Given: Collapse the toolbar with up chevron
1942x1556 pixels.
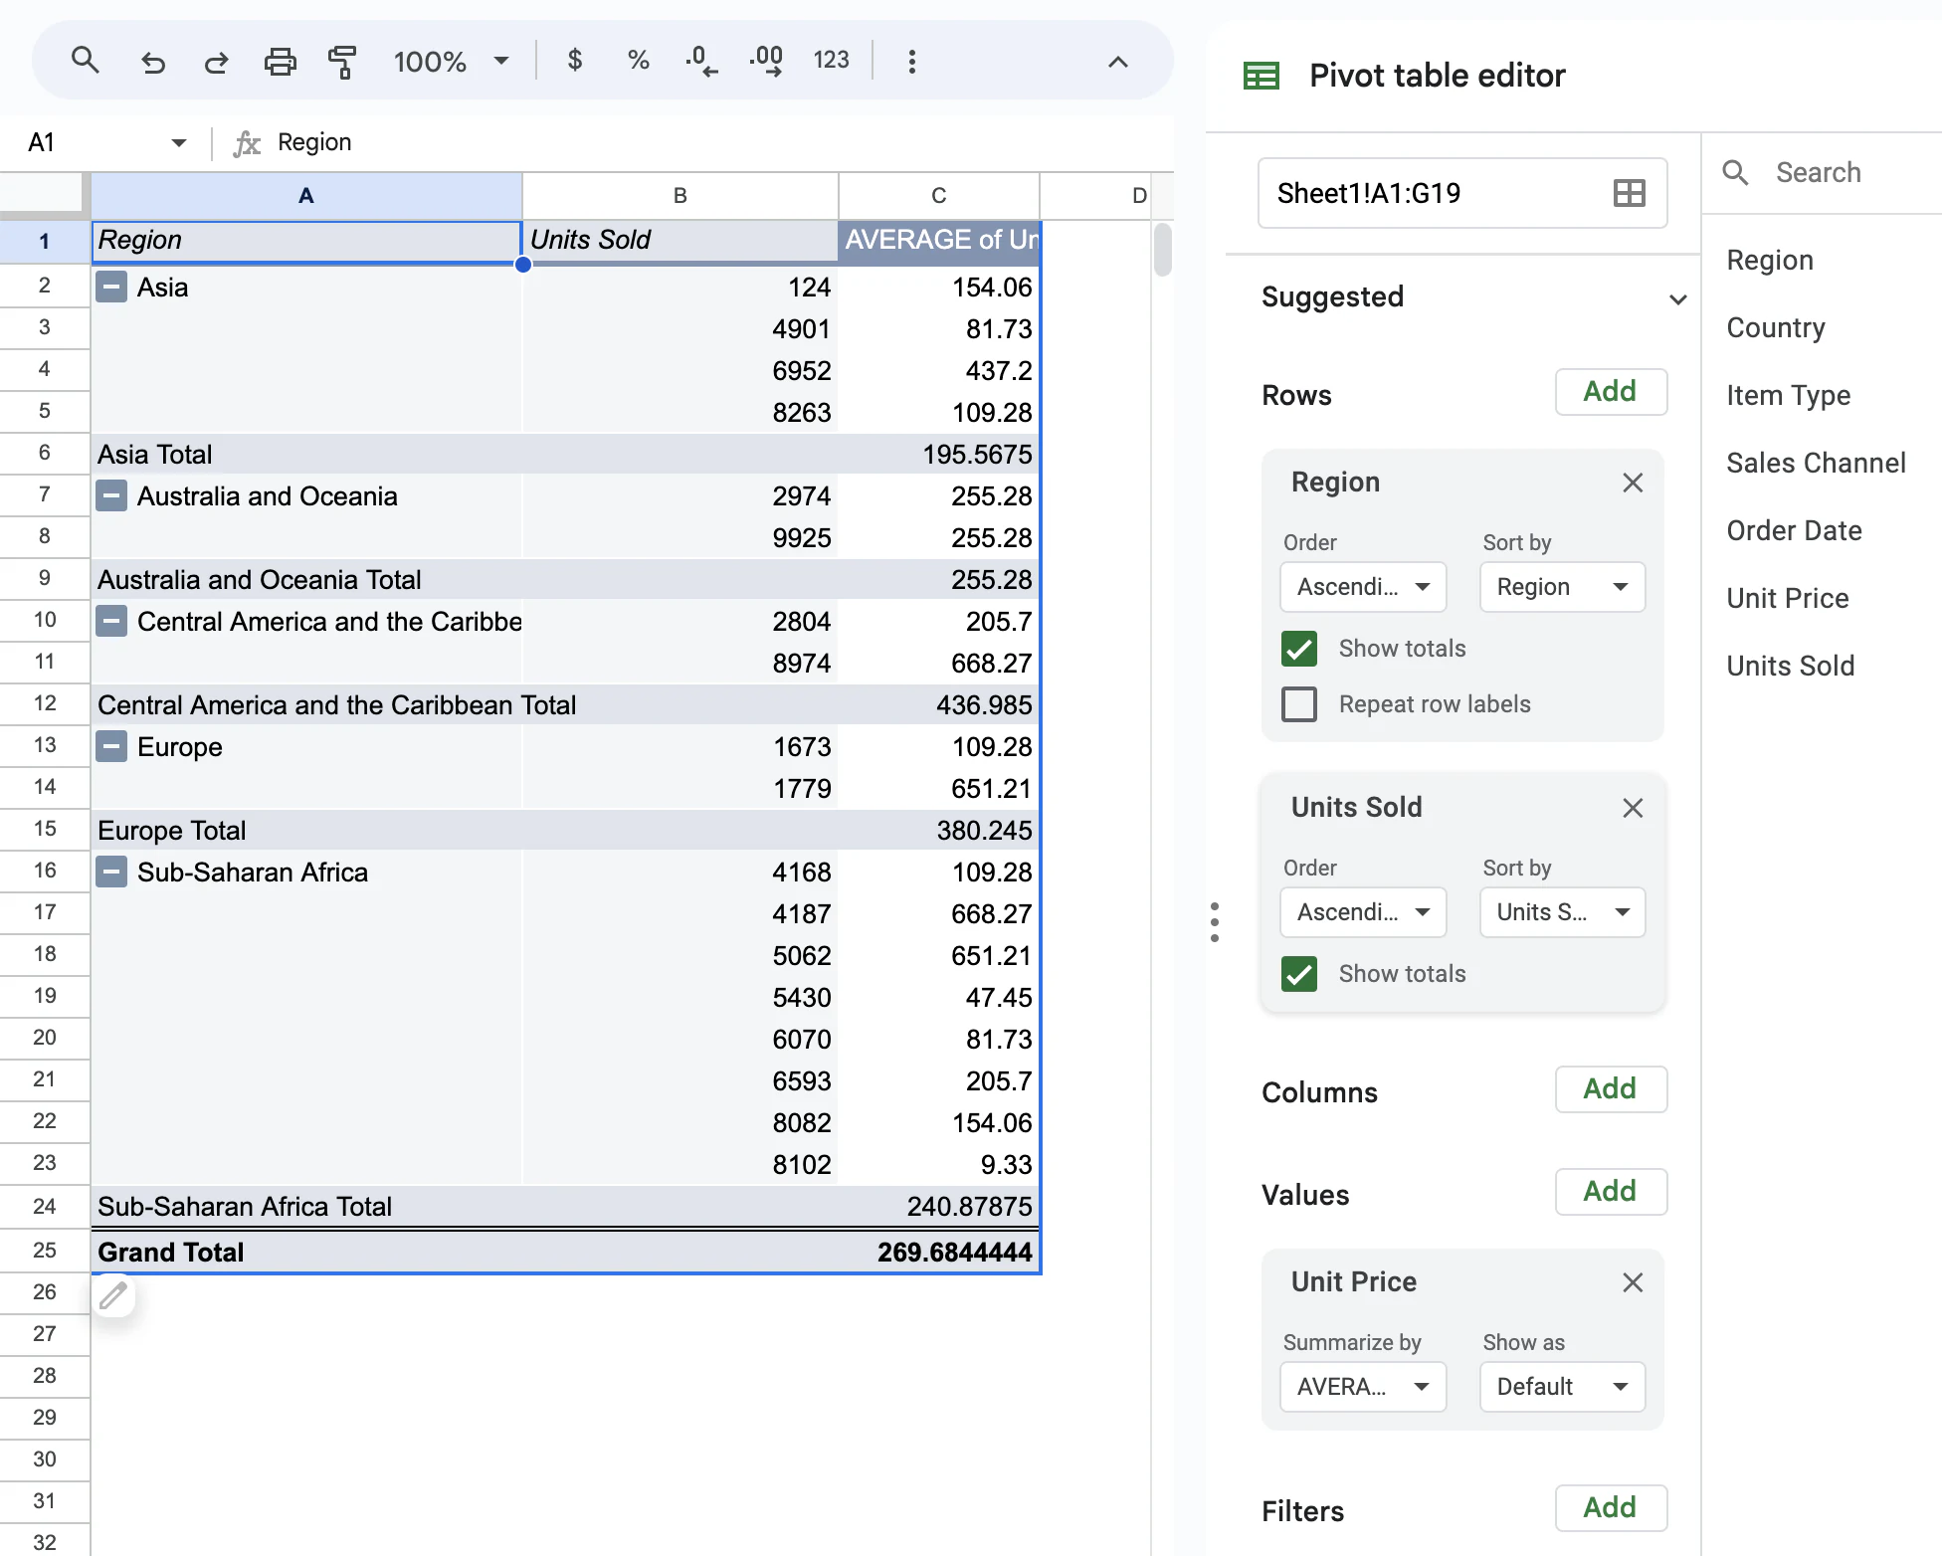Looking at the screenshot, I should pyautogui.click(x=1118, y=62).
